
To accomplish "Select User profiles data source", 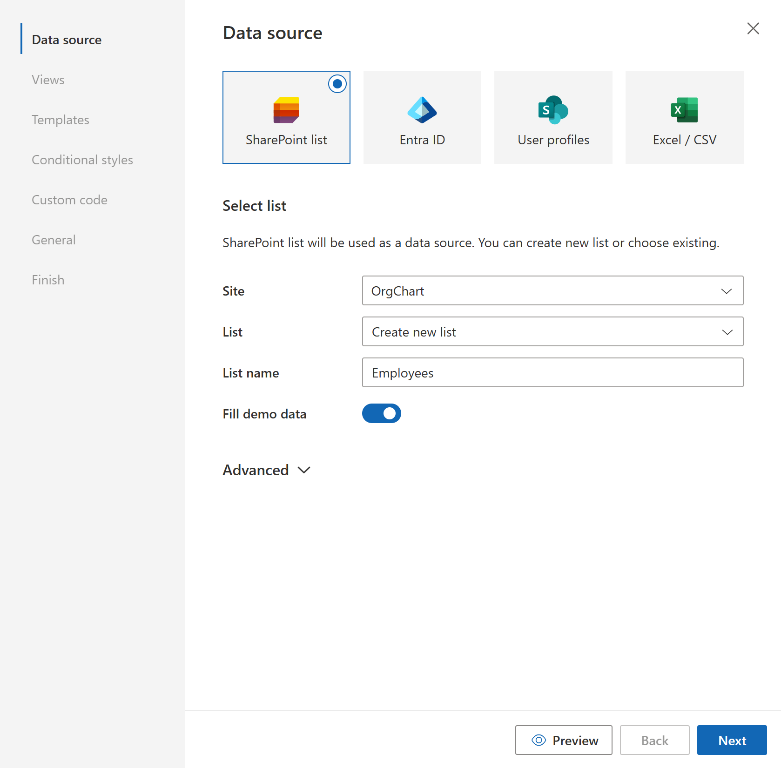I will pyautogui.click(x=552, y=117).
